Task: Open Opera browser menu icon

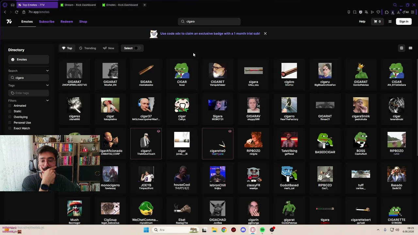Action: (5, 5)
